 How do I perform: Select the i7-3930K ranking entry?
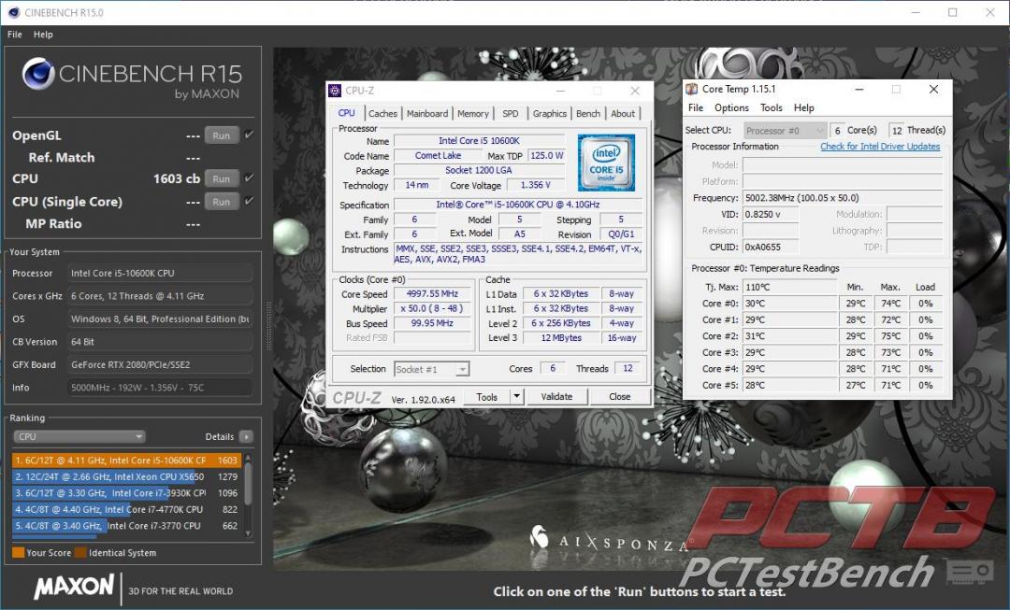(x=126, y=493)
